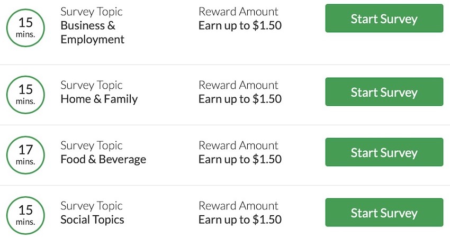Click the Survey Topic label above Social Topics
Image resolution: width=450 pixels, height=238 pixels.
pyautogui.click(x=91, y=206)
